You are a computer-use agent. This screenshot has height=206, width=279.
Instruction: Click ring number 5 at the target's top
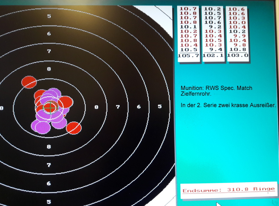(x=49, y=16)
